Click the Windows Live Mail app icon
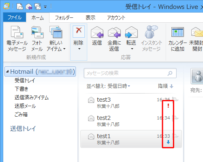203x162 pixels. coord(6,6)
